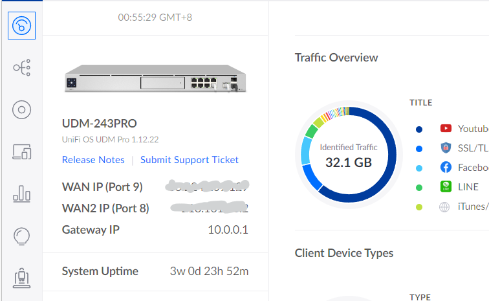Open the client devices sidebar icon
Viewport: 489px width, 301px height.
click(x=21, y=152)
